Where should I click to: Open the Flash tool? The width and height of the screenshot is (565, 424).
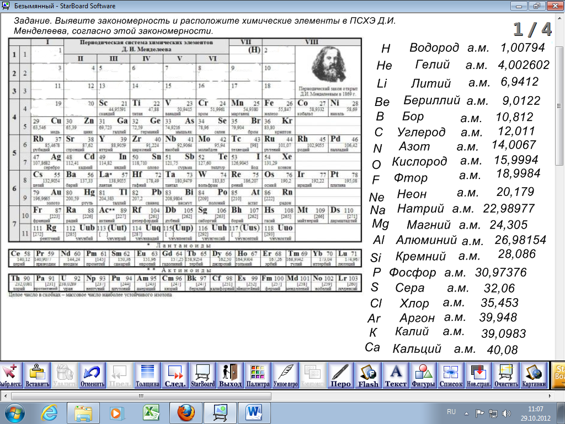point(368,375)
